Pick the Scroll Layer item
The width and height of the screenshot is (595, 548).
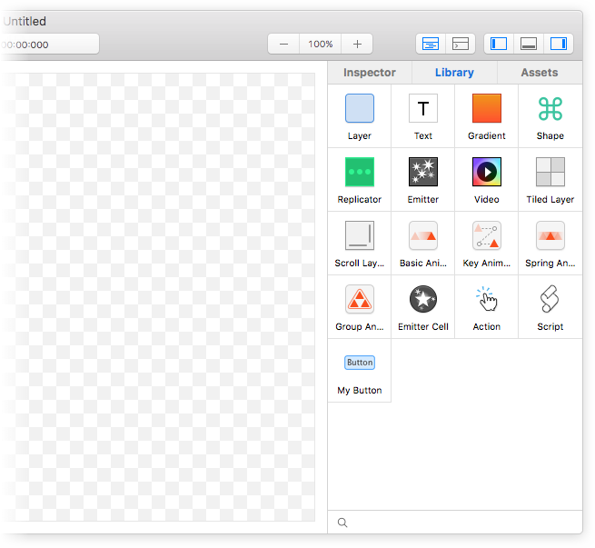click(x=360, y=244)
